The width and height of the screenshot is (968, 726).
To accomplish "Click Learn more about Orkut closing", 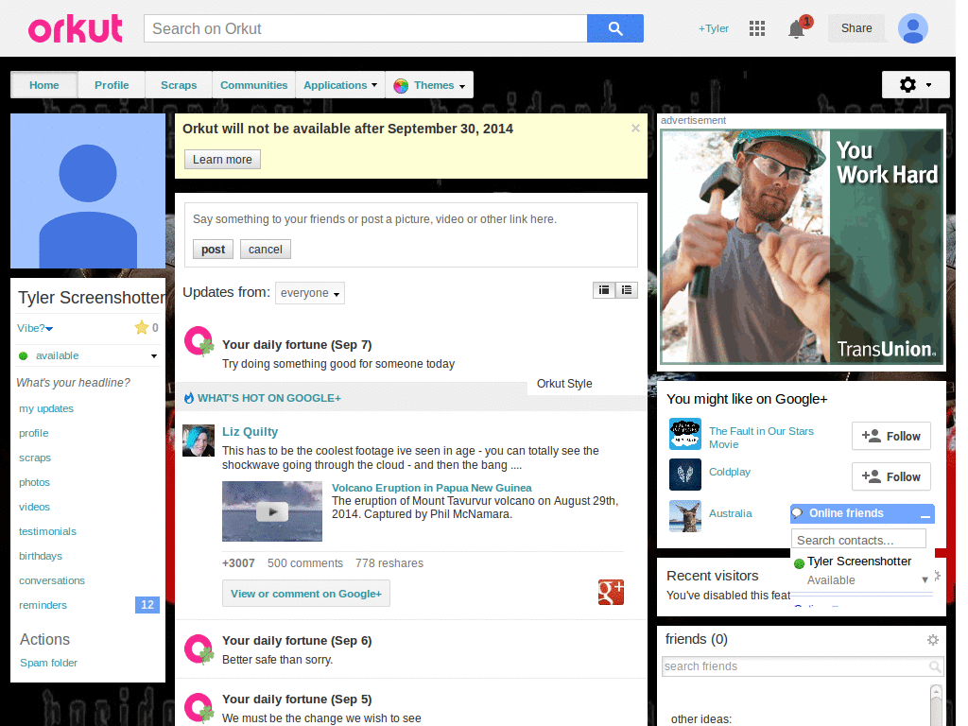I will (222, 159).
